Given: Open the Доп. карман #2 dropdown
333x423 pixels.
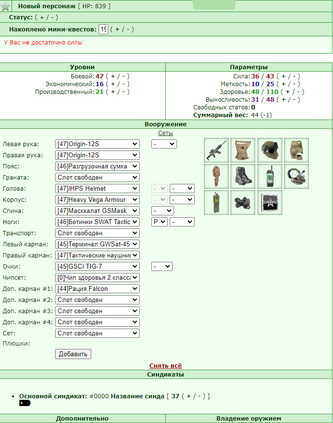Looking at the screenshot, I should tap(97, 300).
